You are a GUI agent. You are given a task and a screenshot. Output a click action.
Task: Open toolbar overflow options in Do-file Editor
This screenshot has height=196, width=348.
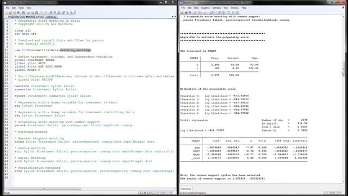[x=75, y=12]
